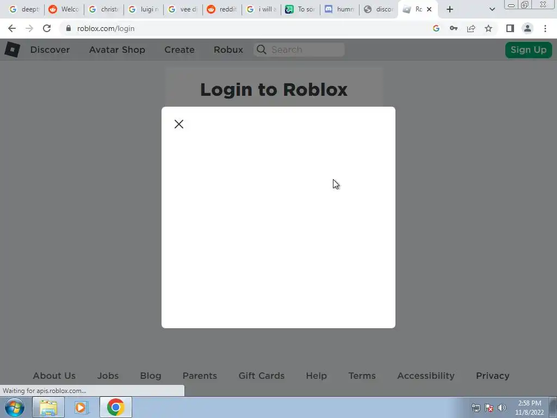Click the Roblox logo icon

click(x=12, y=50)
